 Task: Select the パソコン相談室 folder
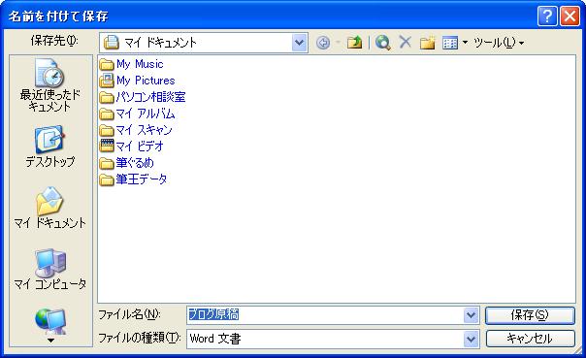pyautogui.click(x=143, y=97)
